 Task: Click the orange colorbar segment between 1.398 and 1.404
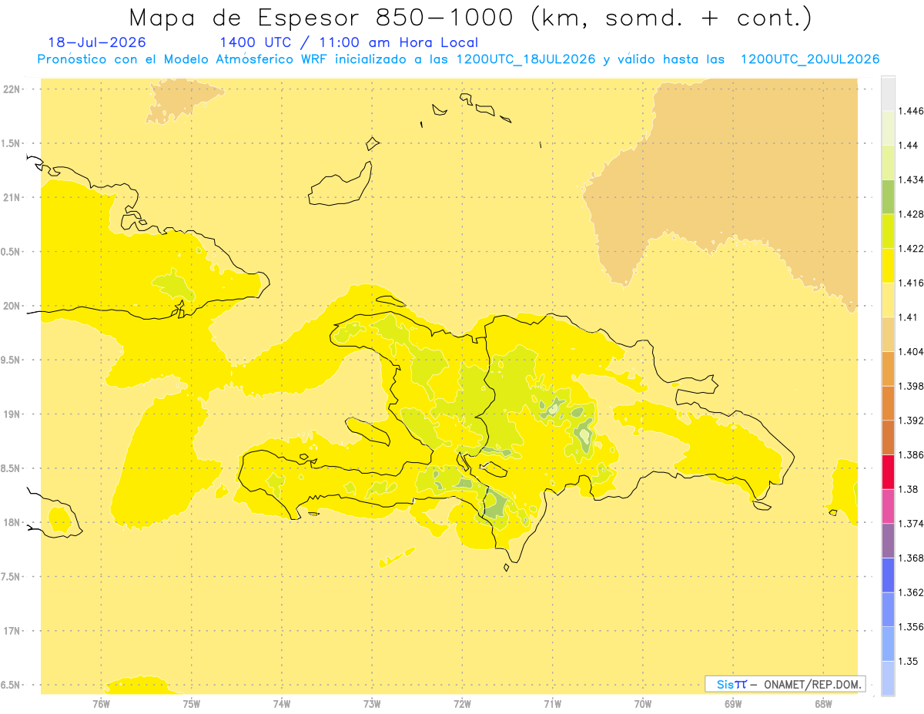pos(888,369)
